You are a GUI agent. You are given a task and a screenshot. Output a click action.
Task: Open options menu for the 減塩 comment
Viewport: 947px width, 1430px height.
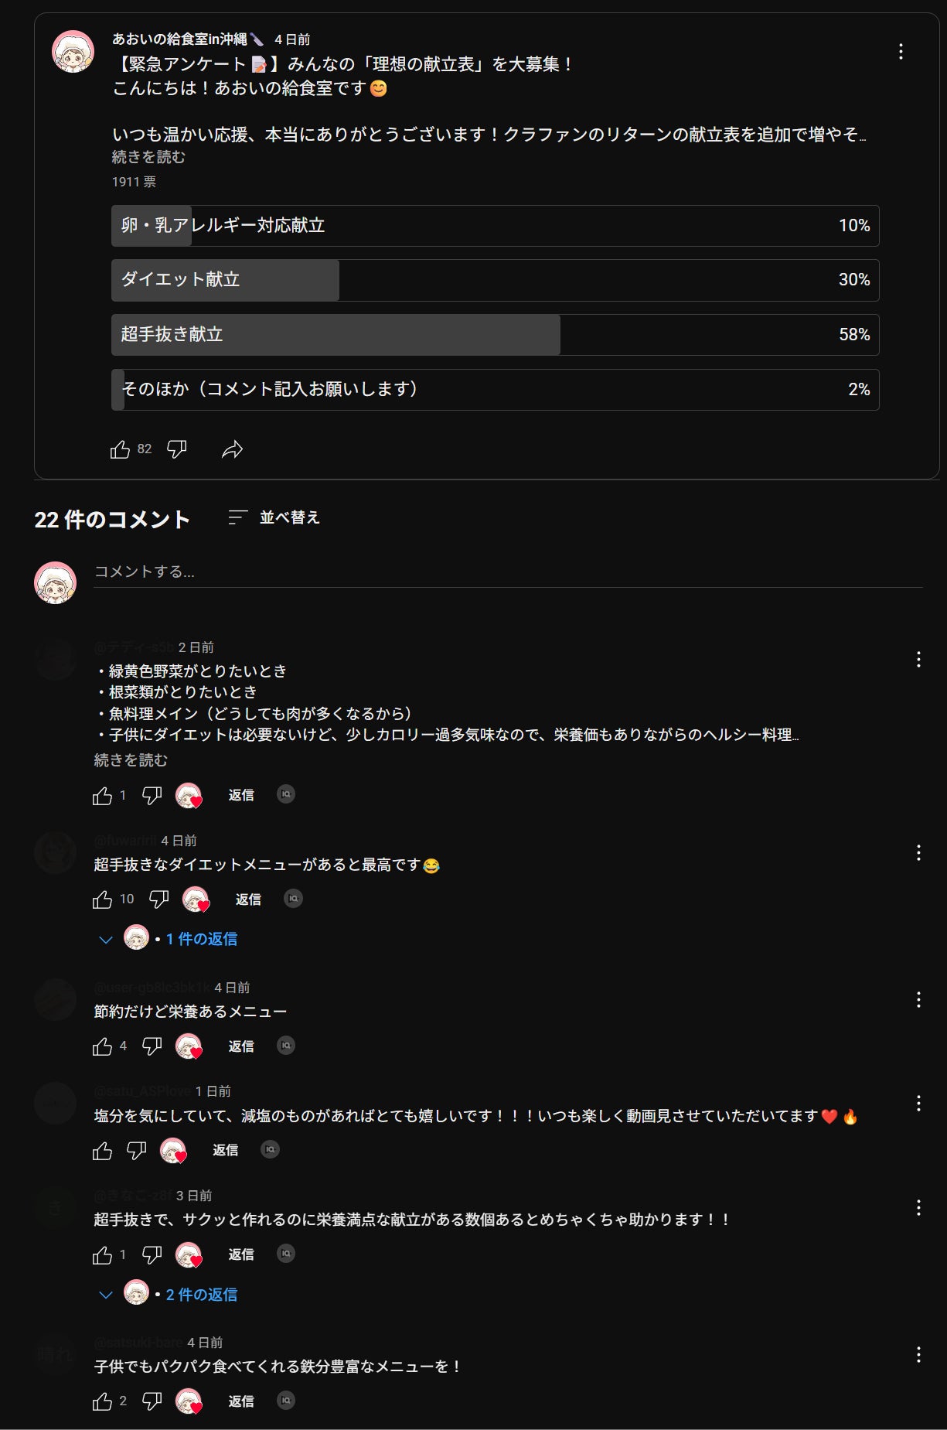[x=918, y=1104]
